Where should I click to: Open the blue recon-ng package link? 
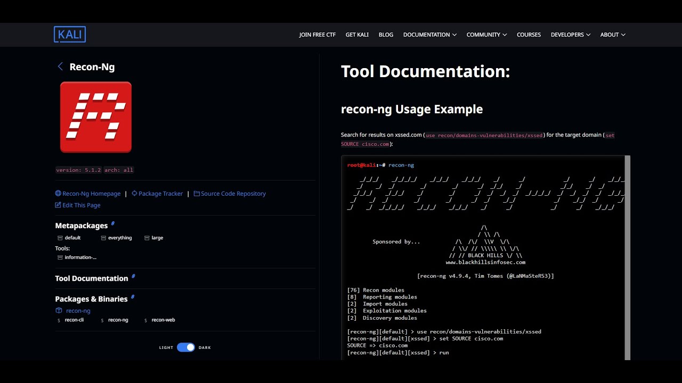pyautogui.click(x=78, y=311)
